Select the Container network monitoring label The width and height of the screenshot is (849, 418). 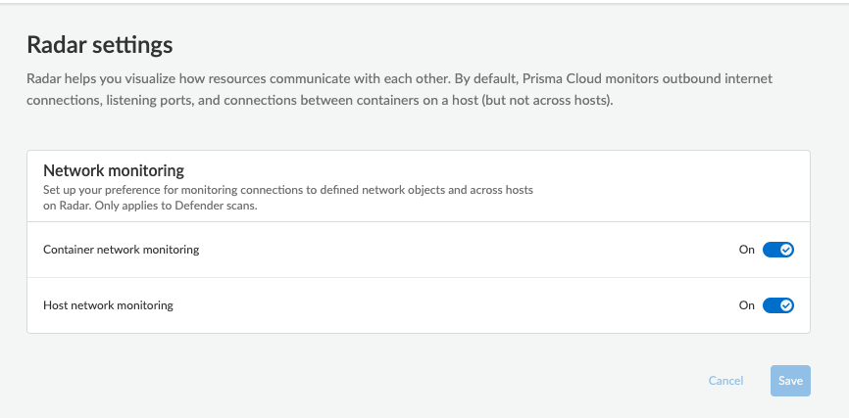click(x=121, y=250)
